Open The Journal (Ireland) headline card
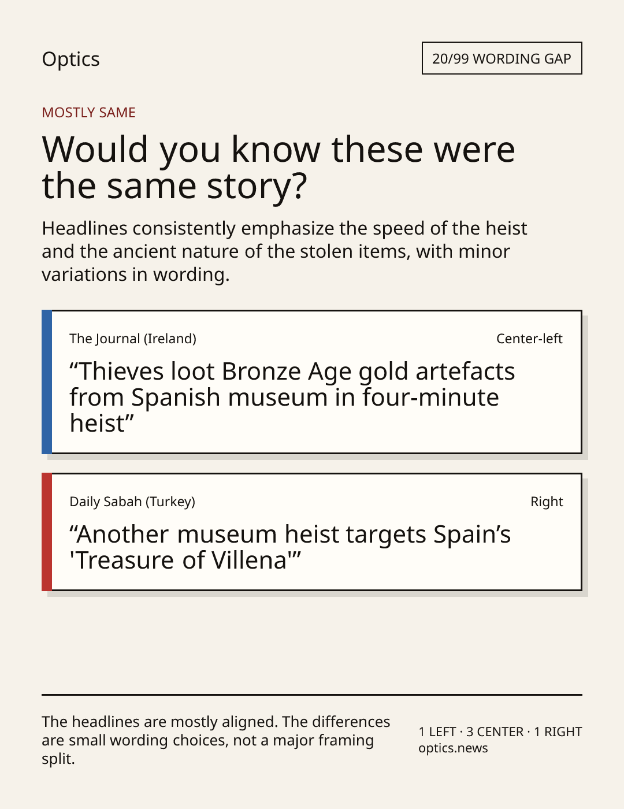The image size is (624, 809). tap(311, 382)
